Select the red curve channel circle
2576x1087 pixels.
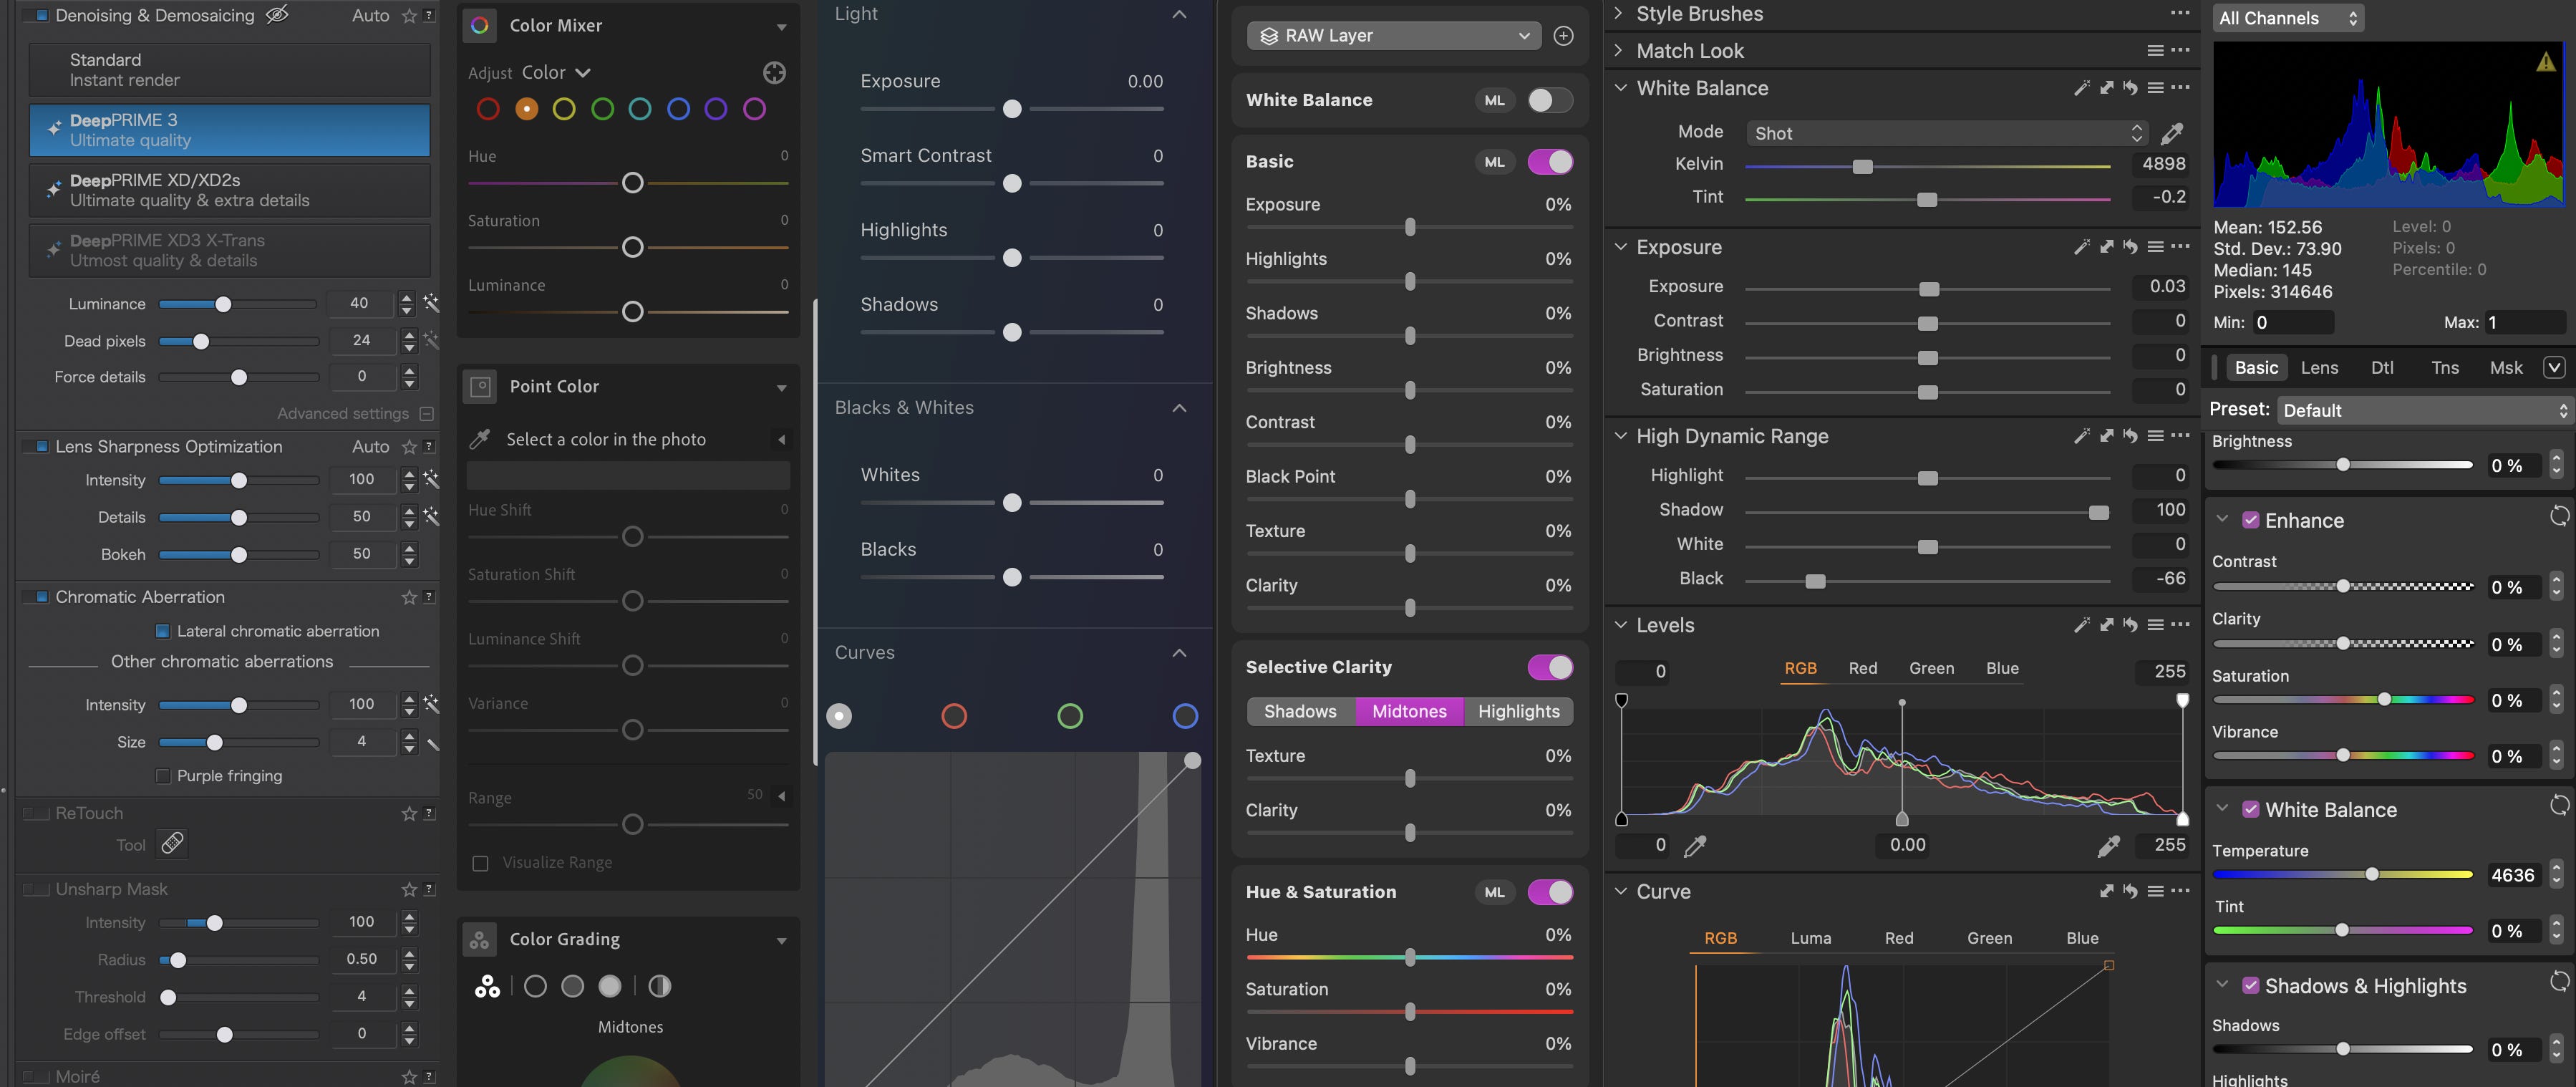pos(954,716)
